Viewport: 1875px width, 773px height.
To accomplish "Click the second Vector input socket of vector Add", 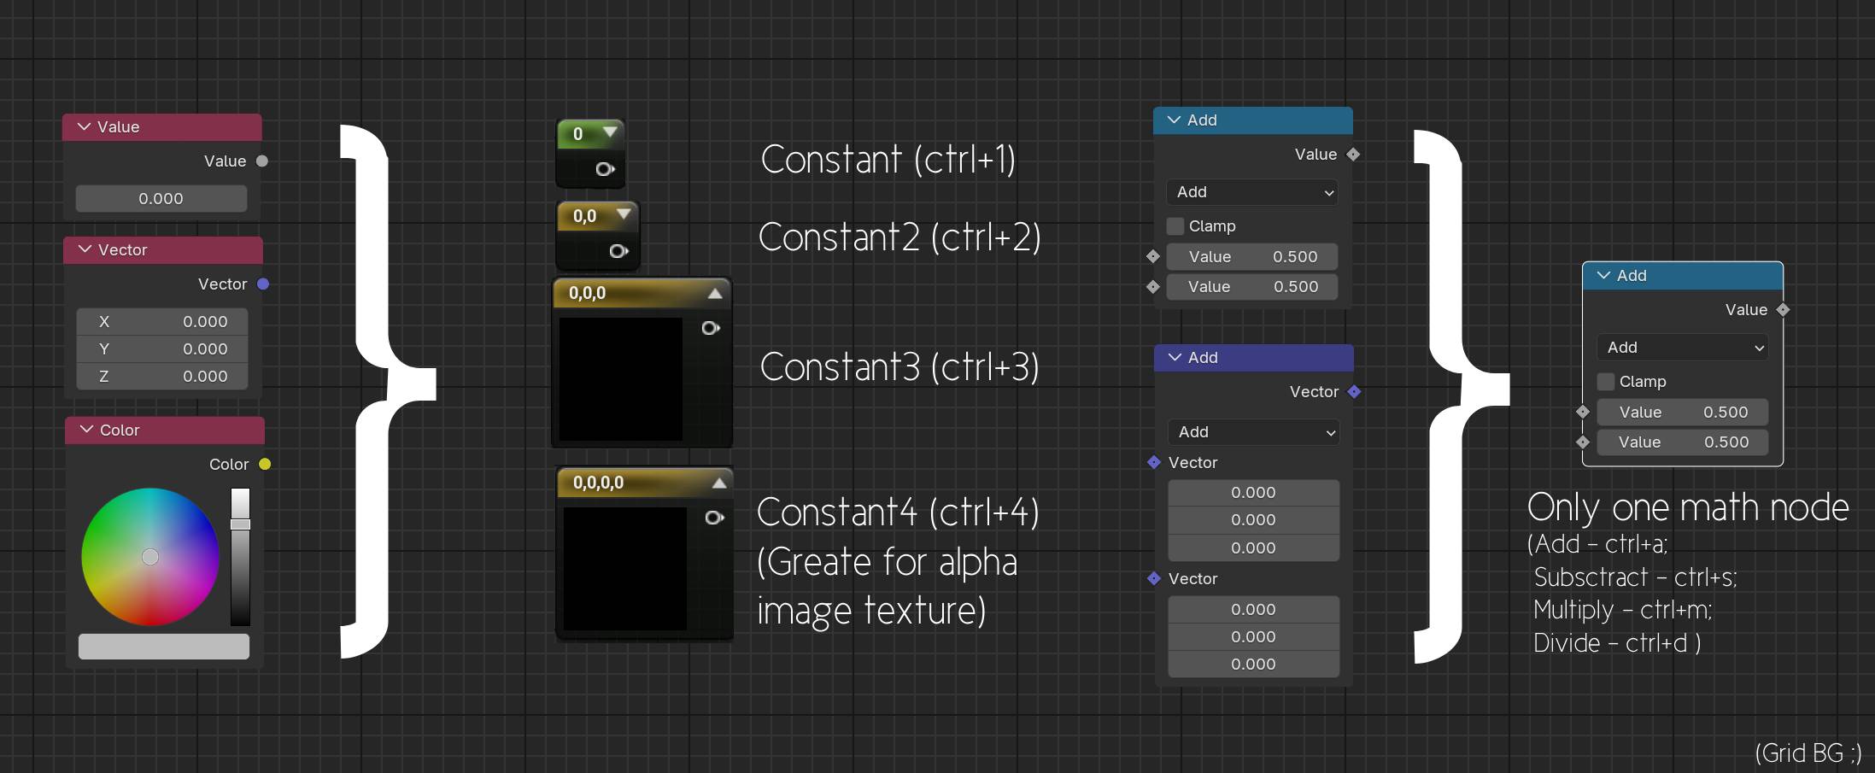I will pos(1154,578).
